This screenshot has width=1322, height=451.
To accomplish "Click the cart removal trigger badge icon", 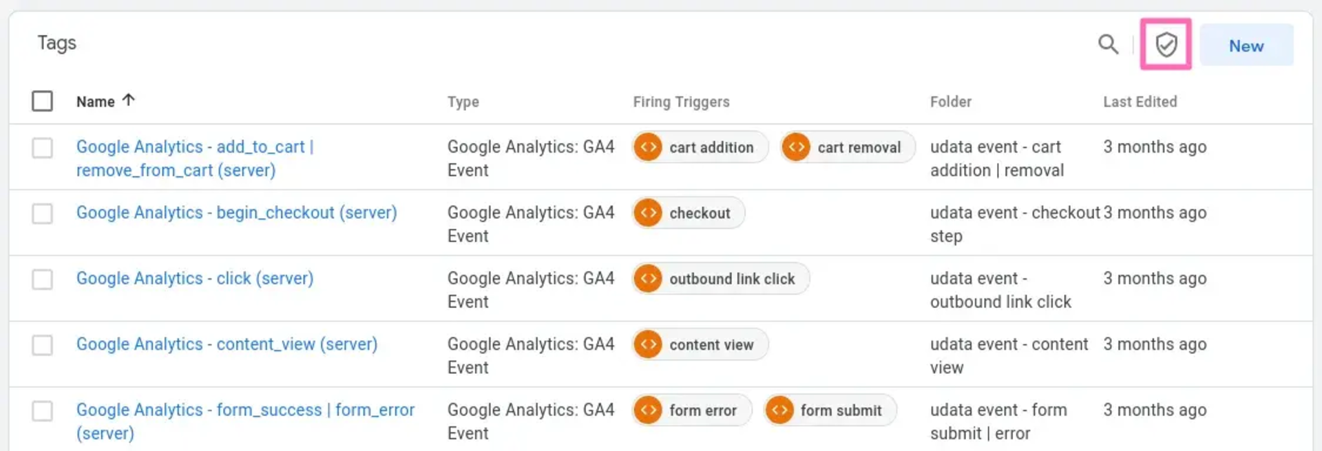I will pyautogui.click(x=795, y=146).
